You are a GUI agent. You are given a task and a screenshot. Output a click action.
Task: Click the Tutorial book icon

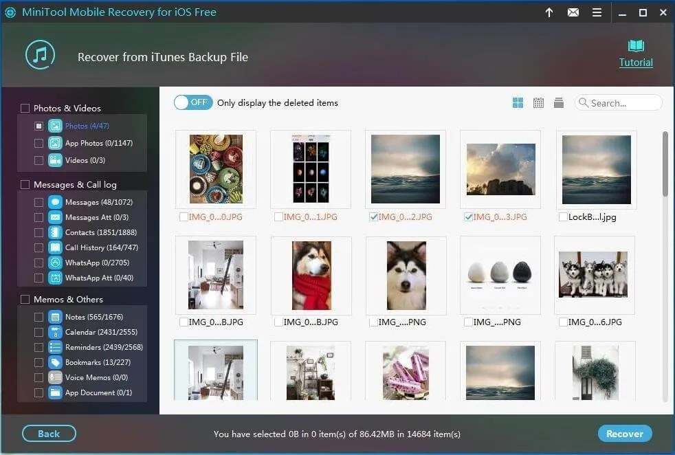[x=636, y=45]
